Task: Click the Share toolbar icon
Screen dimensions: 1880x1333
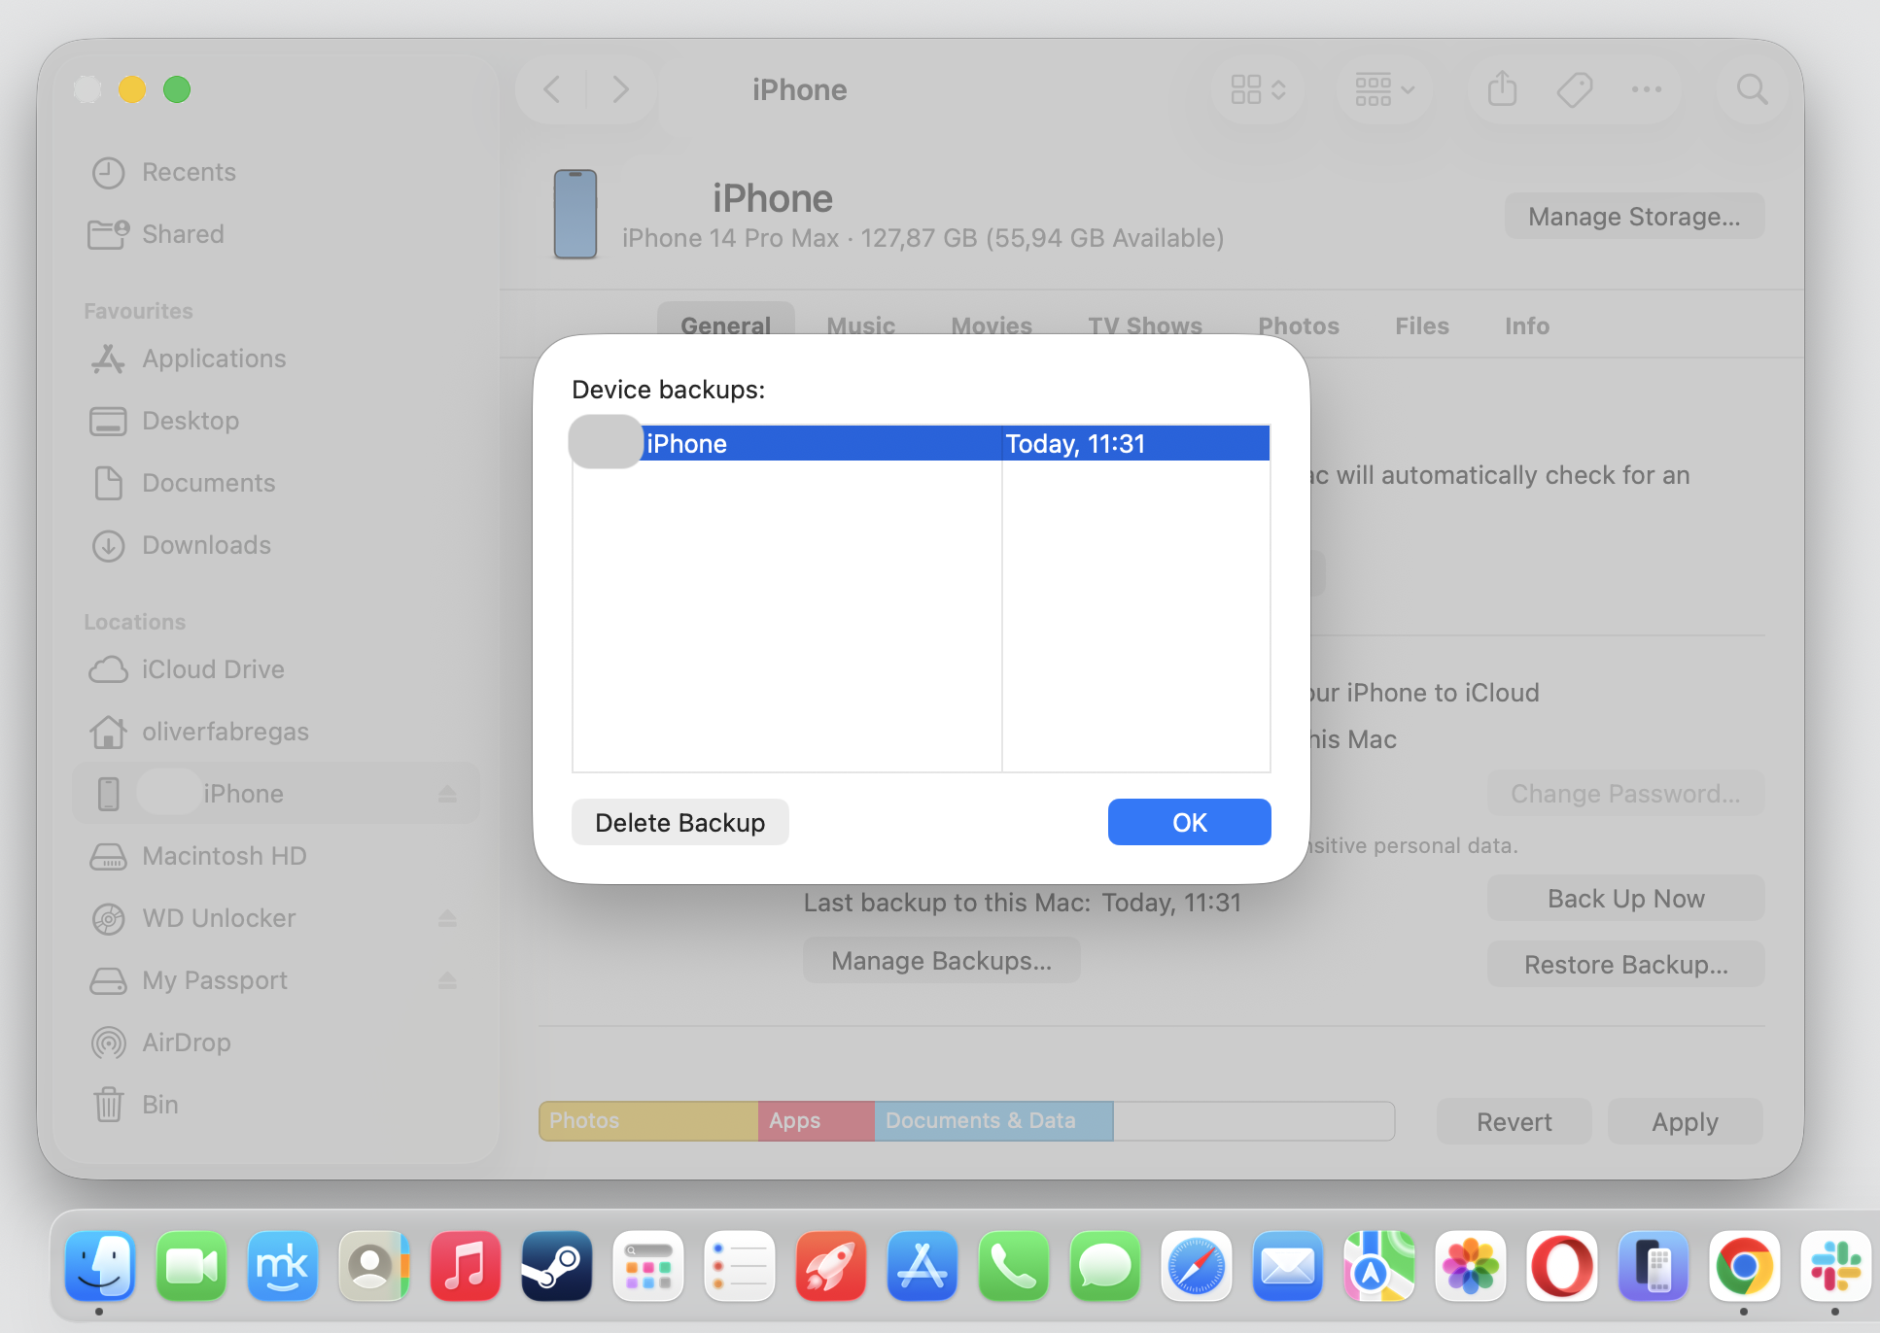Action: point(1503,89)
